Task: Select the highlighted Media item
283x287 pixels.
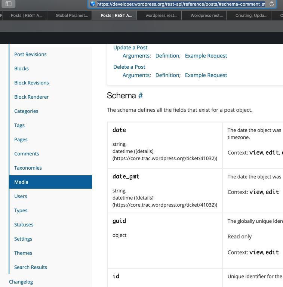Action: coord(50,182)
